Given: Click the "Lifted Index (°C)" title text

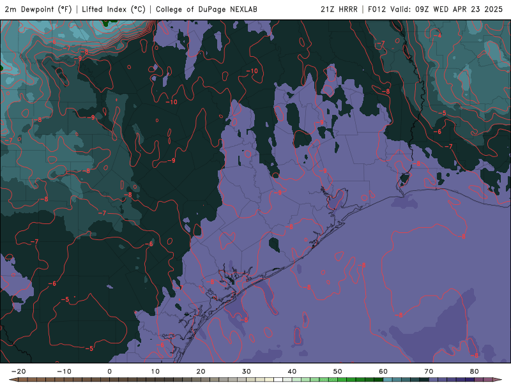Looking at the screenshot, I should tap(114, 9).
